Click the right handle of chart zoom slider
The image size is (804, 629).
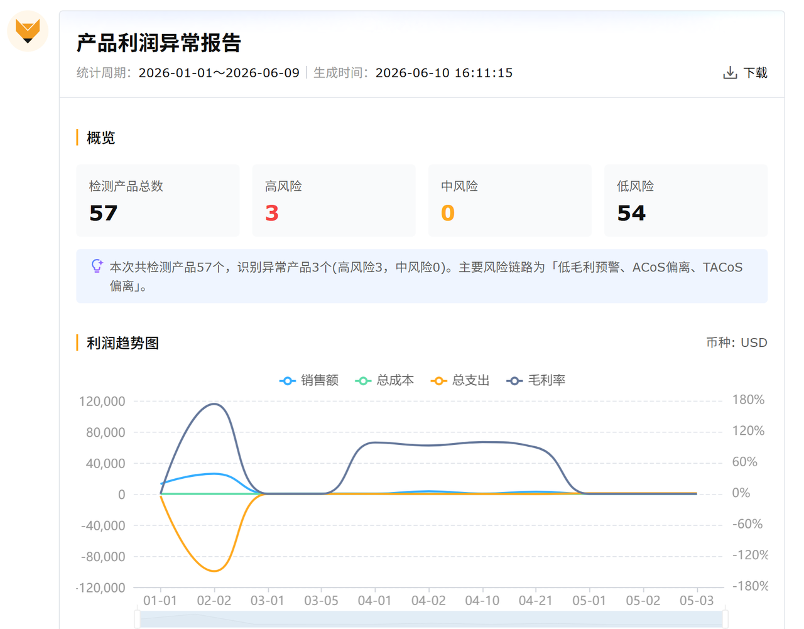click(x=725, y=619)
